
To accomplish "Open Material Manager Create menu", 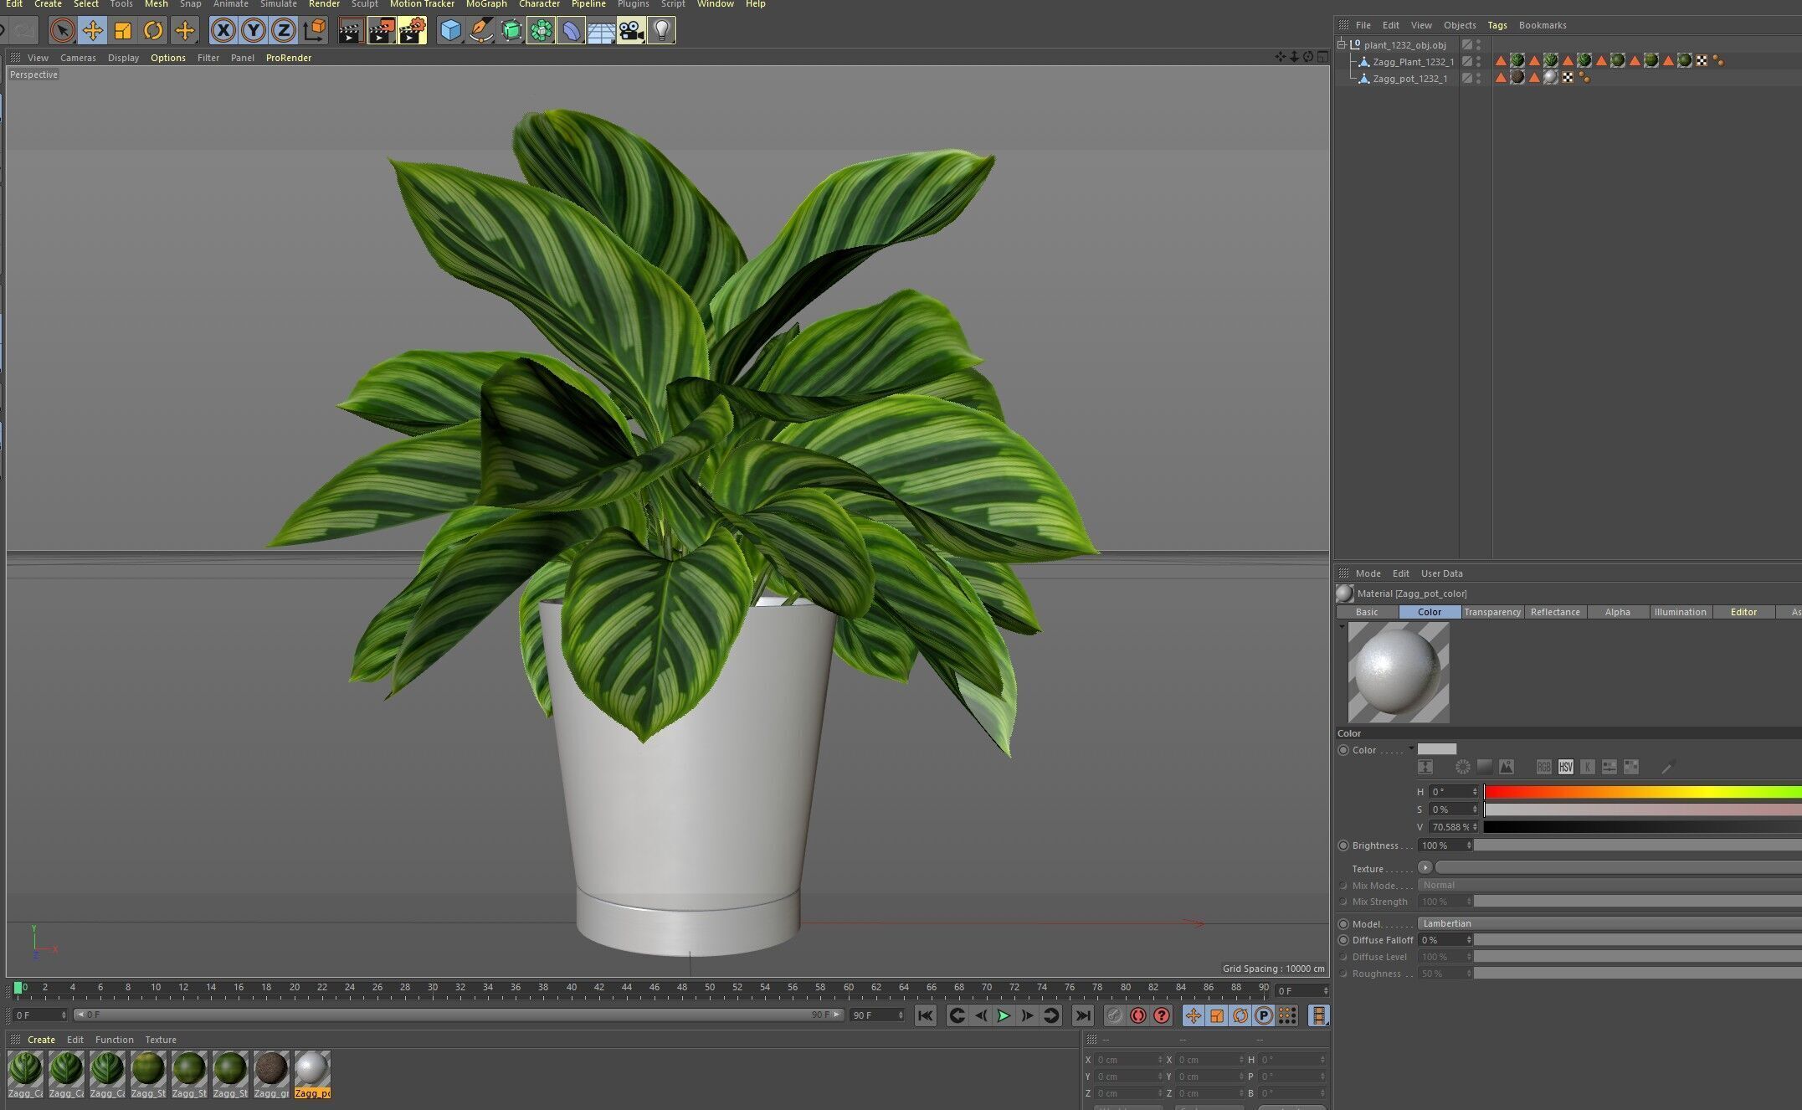I will point(41,1040).
